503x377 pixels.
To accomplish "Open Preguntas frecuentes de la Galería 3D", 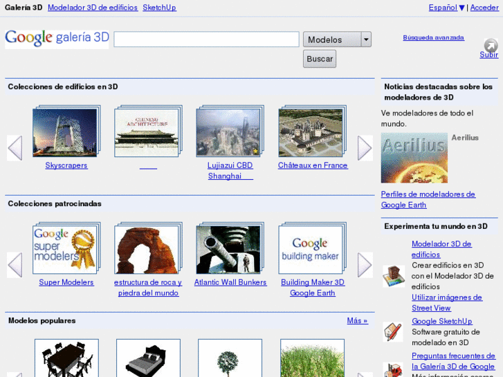I will click(454, 361).
